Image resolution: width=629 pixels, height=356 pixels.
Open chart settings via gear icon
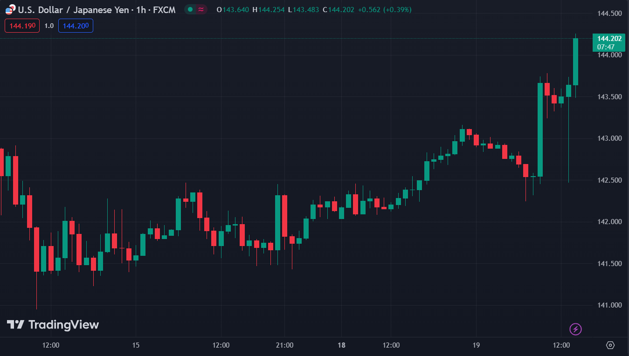click(x=610, y=345)
